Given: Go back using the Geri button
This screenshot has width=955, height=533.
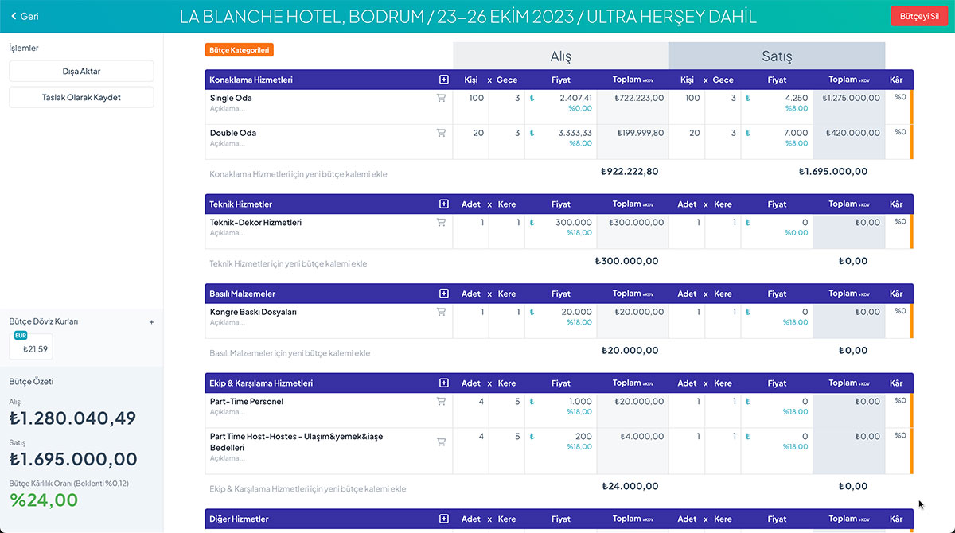Looking at the screenshot, I should pos(25,16).
